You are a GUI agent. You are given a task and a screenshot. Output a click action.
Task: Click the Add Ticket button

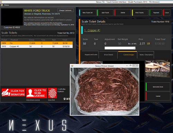(x=105, y=13)
